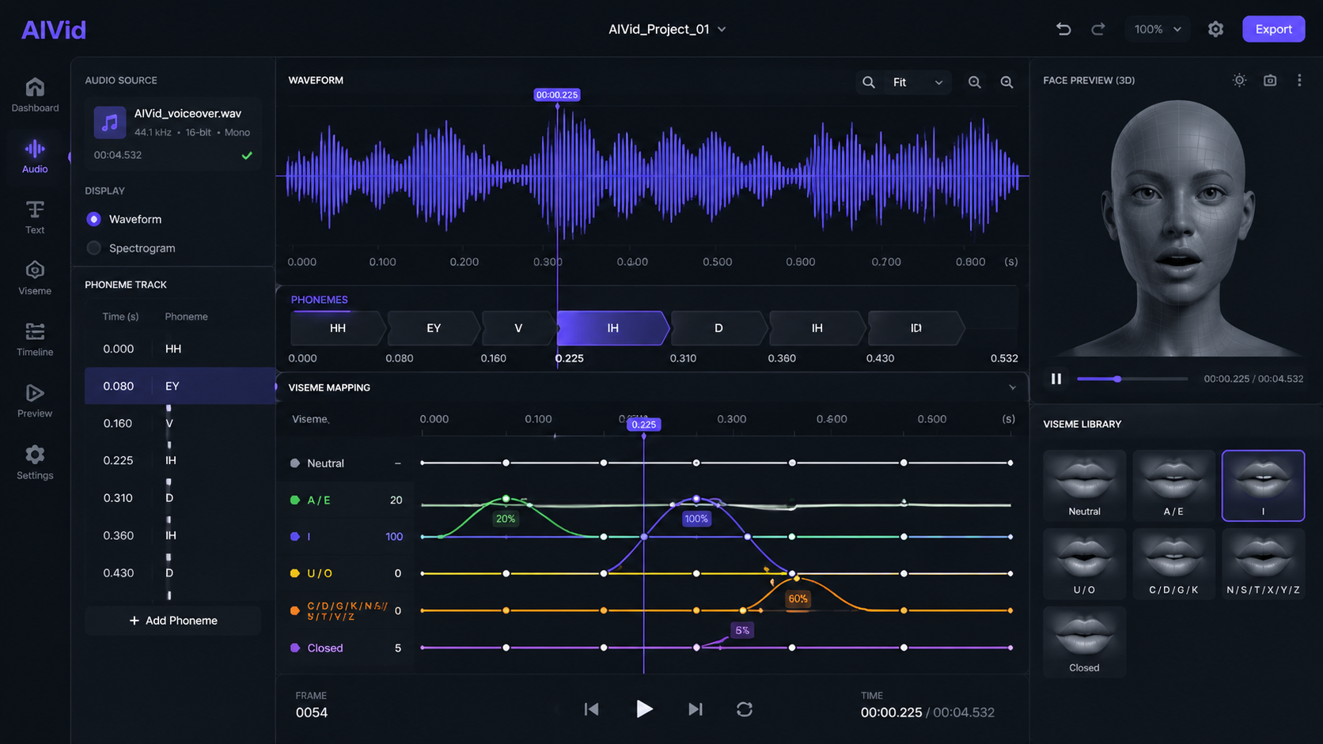This screenshot has width=1323, height=744.
Task: Toggle the loop playback button
Action: (745, 709)
